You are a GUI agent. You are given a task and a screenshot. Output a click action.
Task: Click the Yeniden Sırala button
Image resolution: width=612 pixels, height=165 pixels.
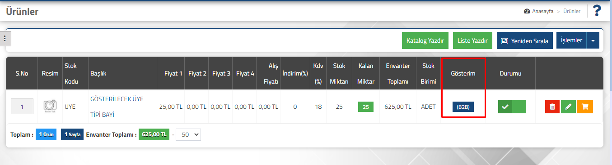525,40
